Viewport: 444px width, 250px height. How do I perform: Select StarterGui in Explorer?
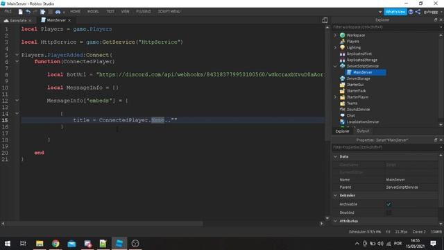coord(355,85)
